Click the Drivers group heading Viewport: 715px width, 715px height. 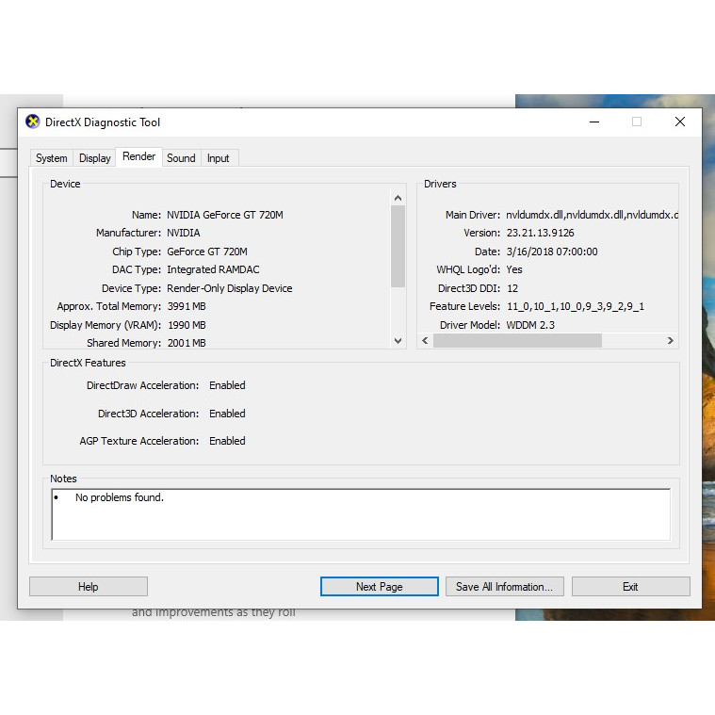point(440,184)
